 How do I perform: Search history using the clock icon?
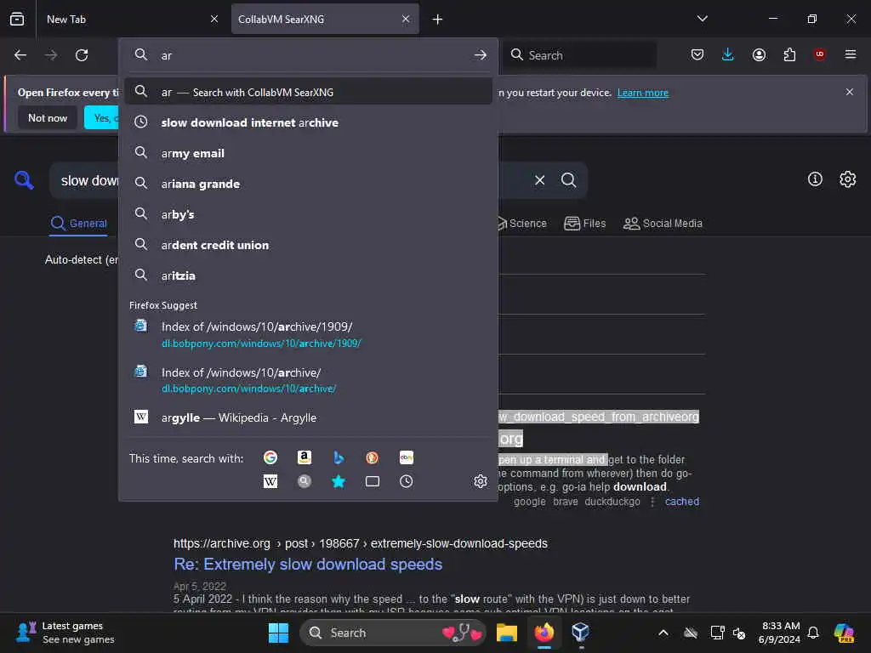pyautogui.click(x=406, y=481)
